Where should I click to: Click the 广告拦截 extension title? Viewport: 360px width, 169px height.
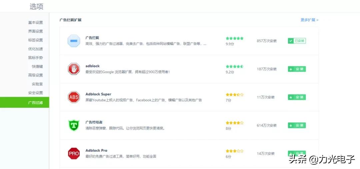click(92, 38)
